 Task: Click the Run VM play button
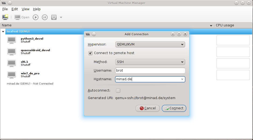[36, 17]
